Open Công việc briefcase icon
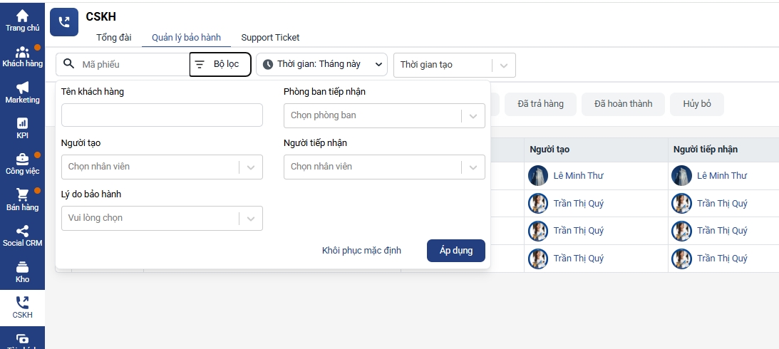This screenshot has width=779, height=349. coord(22,159)
